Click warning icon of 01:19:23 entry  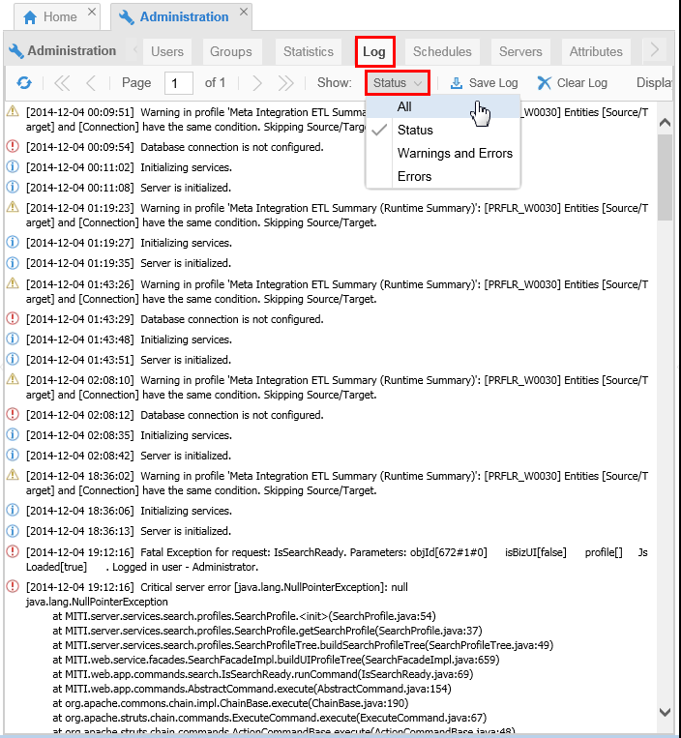click(x=13, y=207)
